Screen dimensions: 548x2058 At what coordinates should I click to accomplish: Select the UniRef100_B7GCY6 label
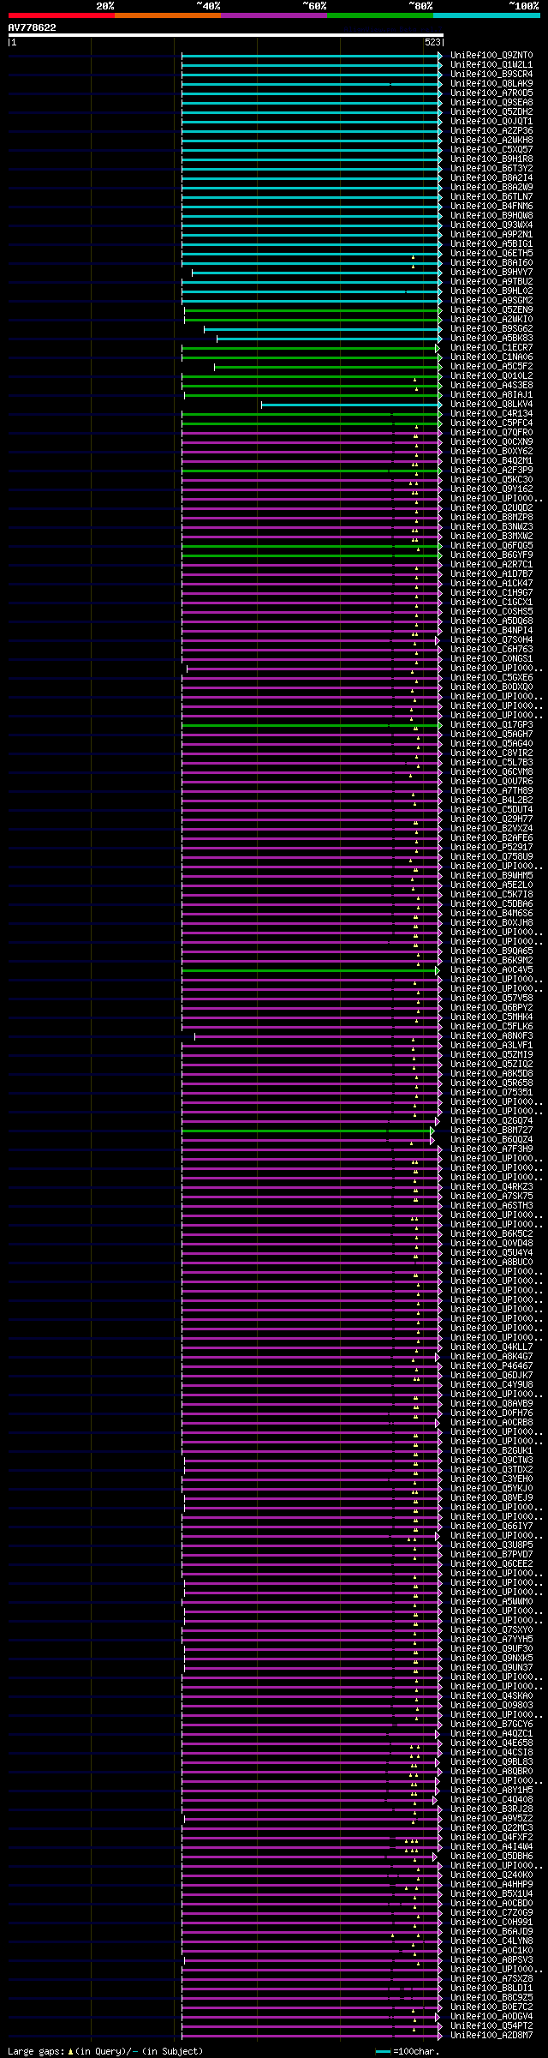click(491, 1725)
